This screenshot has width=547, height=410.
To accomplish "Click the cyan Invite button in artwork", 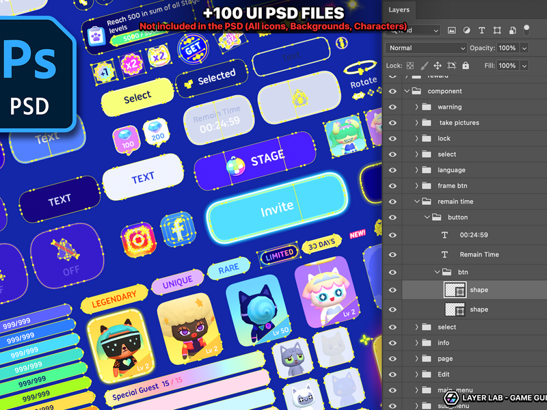I will [278, 208].
